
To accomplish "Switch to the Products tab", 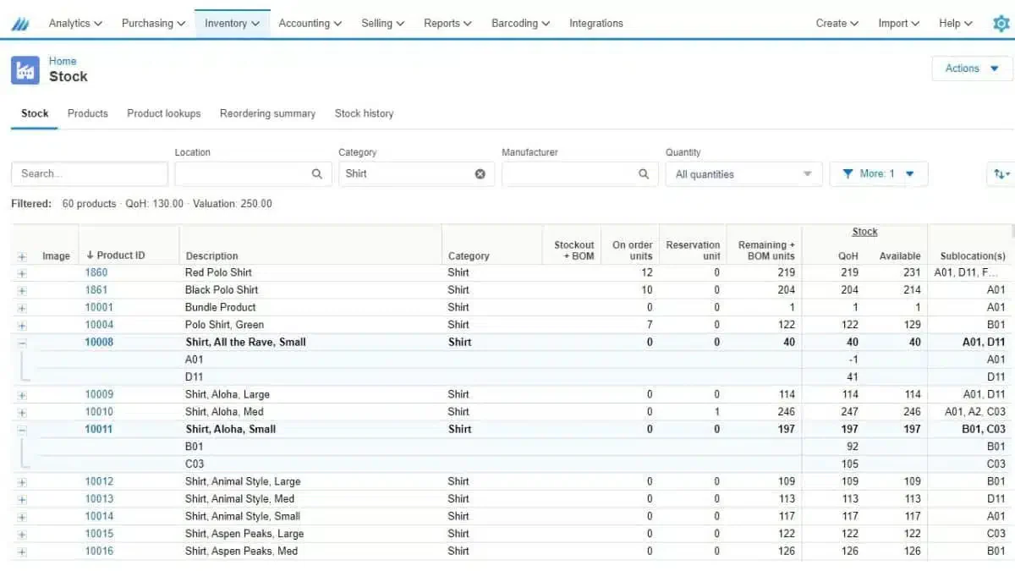I will coord(88,113).
